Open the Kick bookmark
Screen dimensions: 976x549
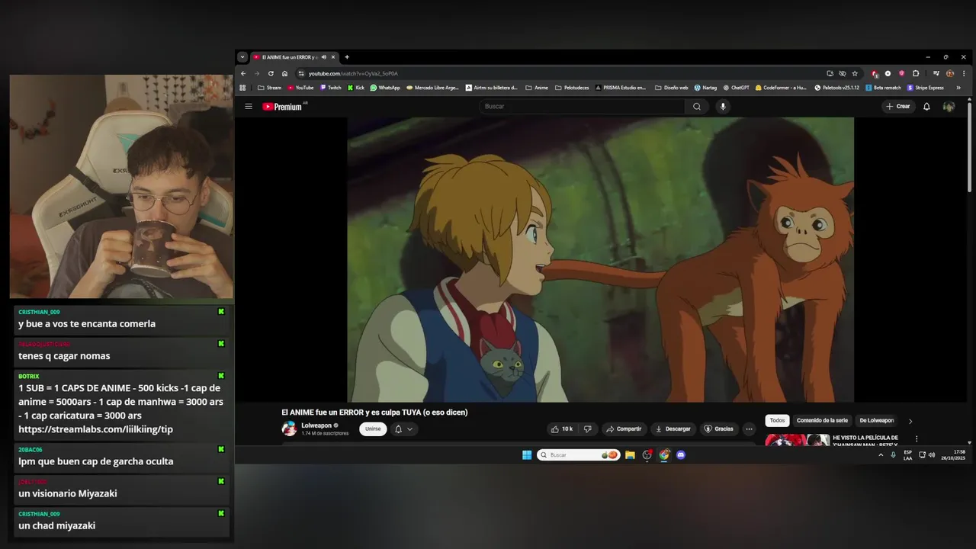(356, 88)
